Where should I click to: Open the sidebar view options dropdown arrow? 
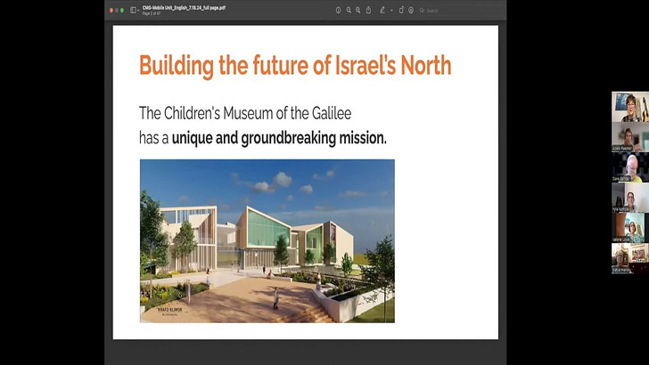[x=138, y=11]
